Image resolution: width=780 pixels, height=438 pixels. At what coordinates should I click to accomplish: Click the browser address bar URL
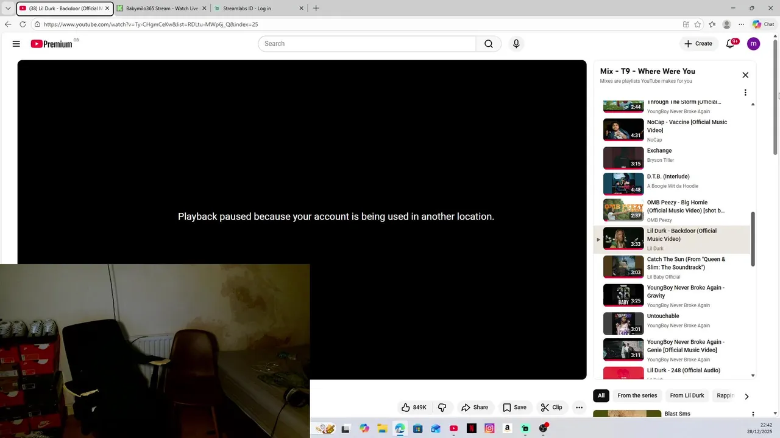click(x=151, y=24)
